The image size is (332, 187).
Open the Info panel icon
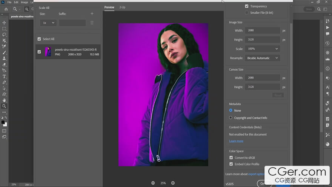click(x=327, y=68)
